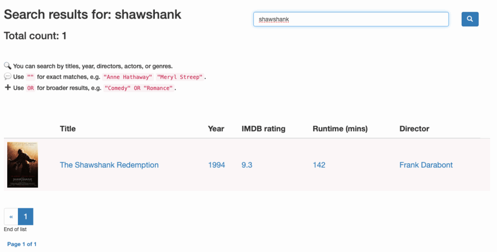This screenshot has width=497, height=252.
Task: Click the magnifying glass hint icon
Action: point(7,66)
